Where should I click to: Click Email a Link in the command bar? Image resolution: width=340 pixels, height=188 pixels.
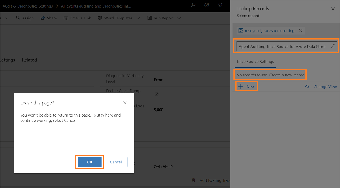coord(77,18)
